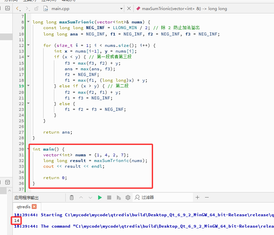The image size is (274, 235).
Task: Click 'f1 = f2 = f3 = NEG_INF;' on line 23
Action: coord(95,109)
